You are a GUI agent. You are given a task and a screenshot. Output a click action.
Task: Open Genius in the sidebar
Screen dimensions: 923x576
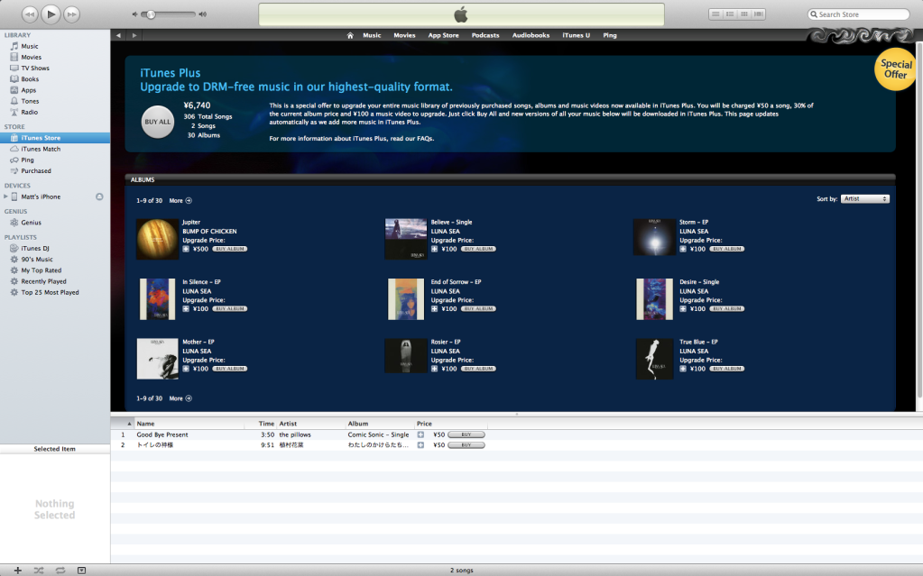coord(31,223)
